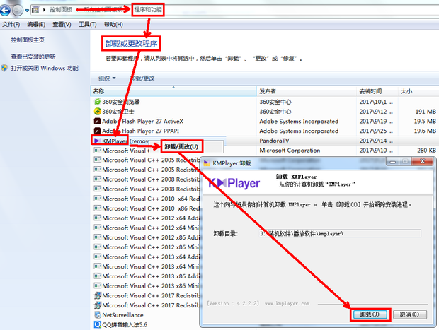Click the NetSurveillance program icon
This screenshot has width=439, height=330.
pos(98,315)
